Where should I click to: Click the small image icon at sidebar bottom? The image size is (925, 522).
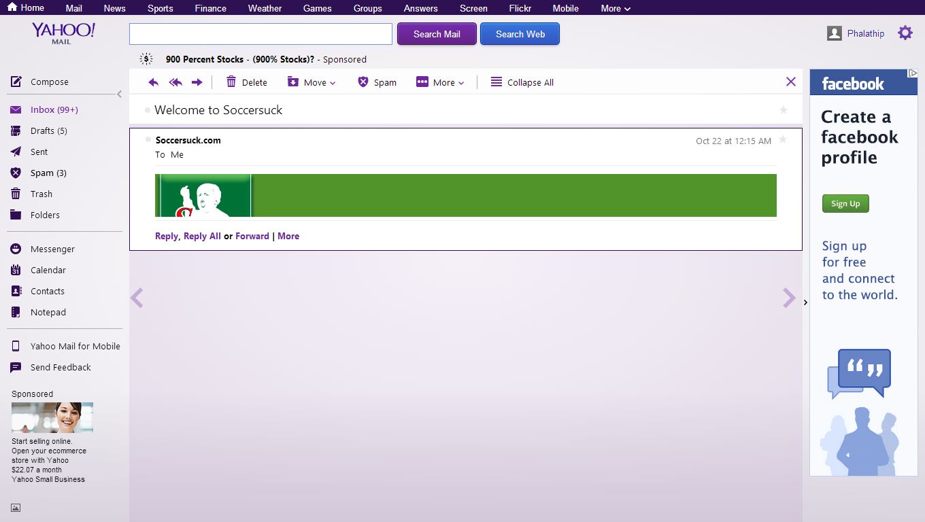(x=16, y=507)
